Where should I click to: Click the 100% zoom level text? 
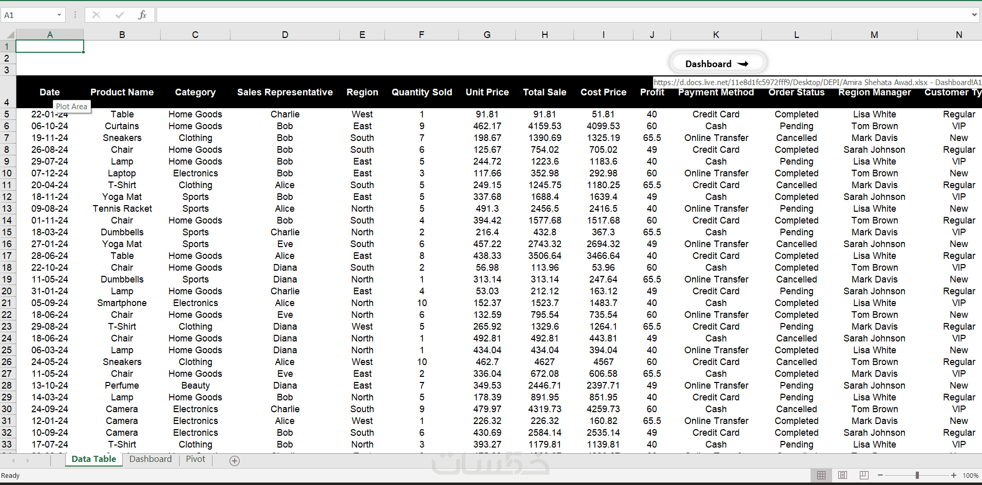pos(970,475)
